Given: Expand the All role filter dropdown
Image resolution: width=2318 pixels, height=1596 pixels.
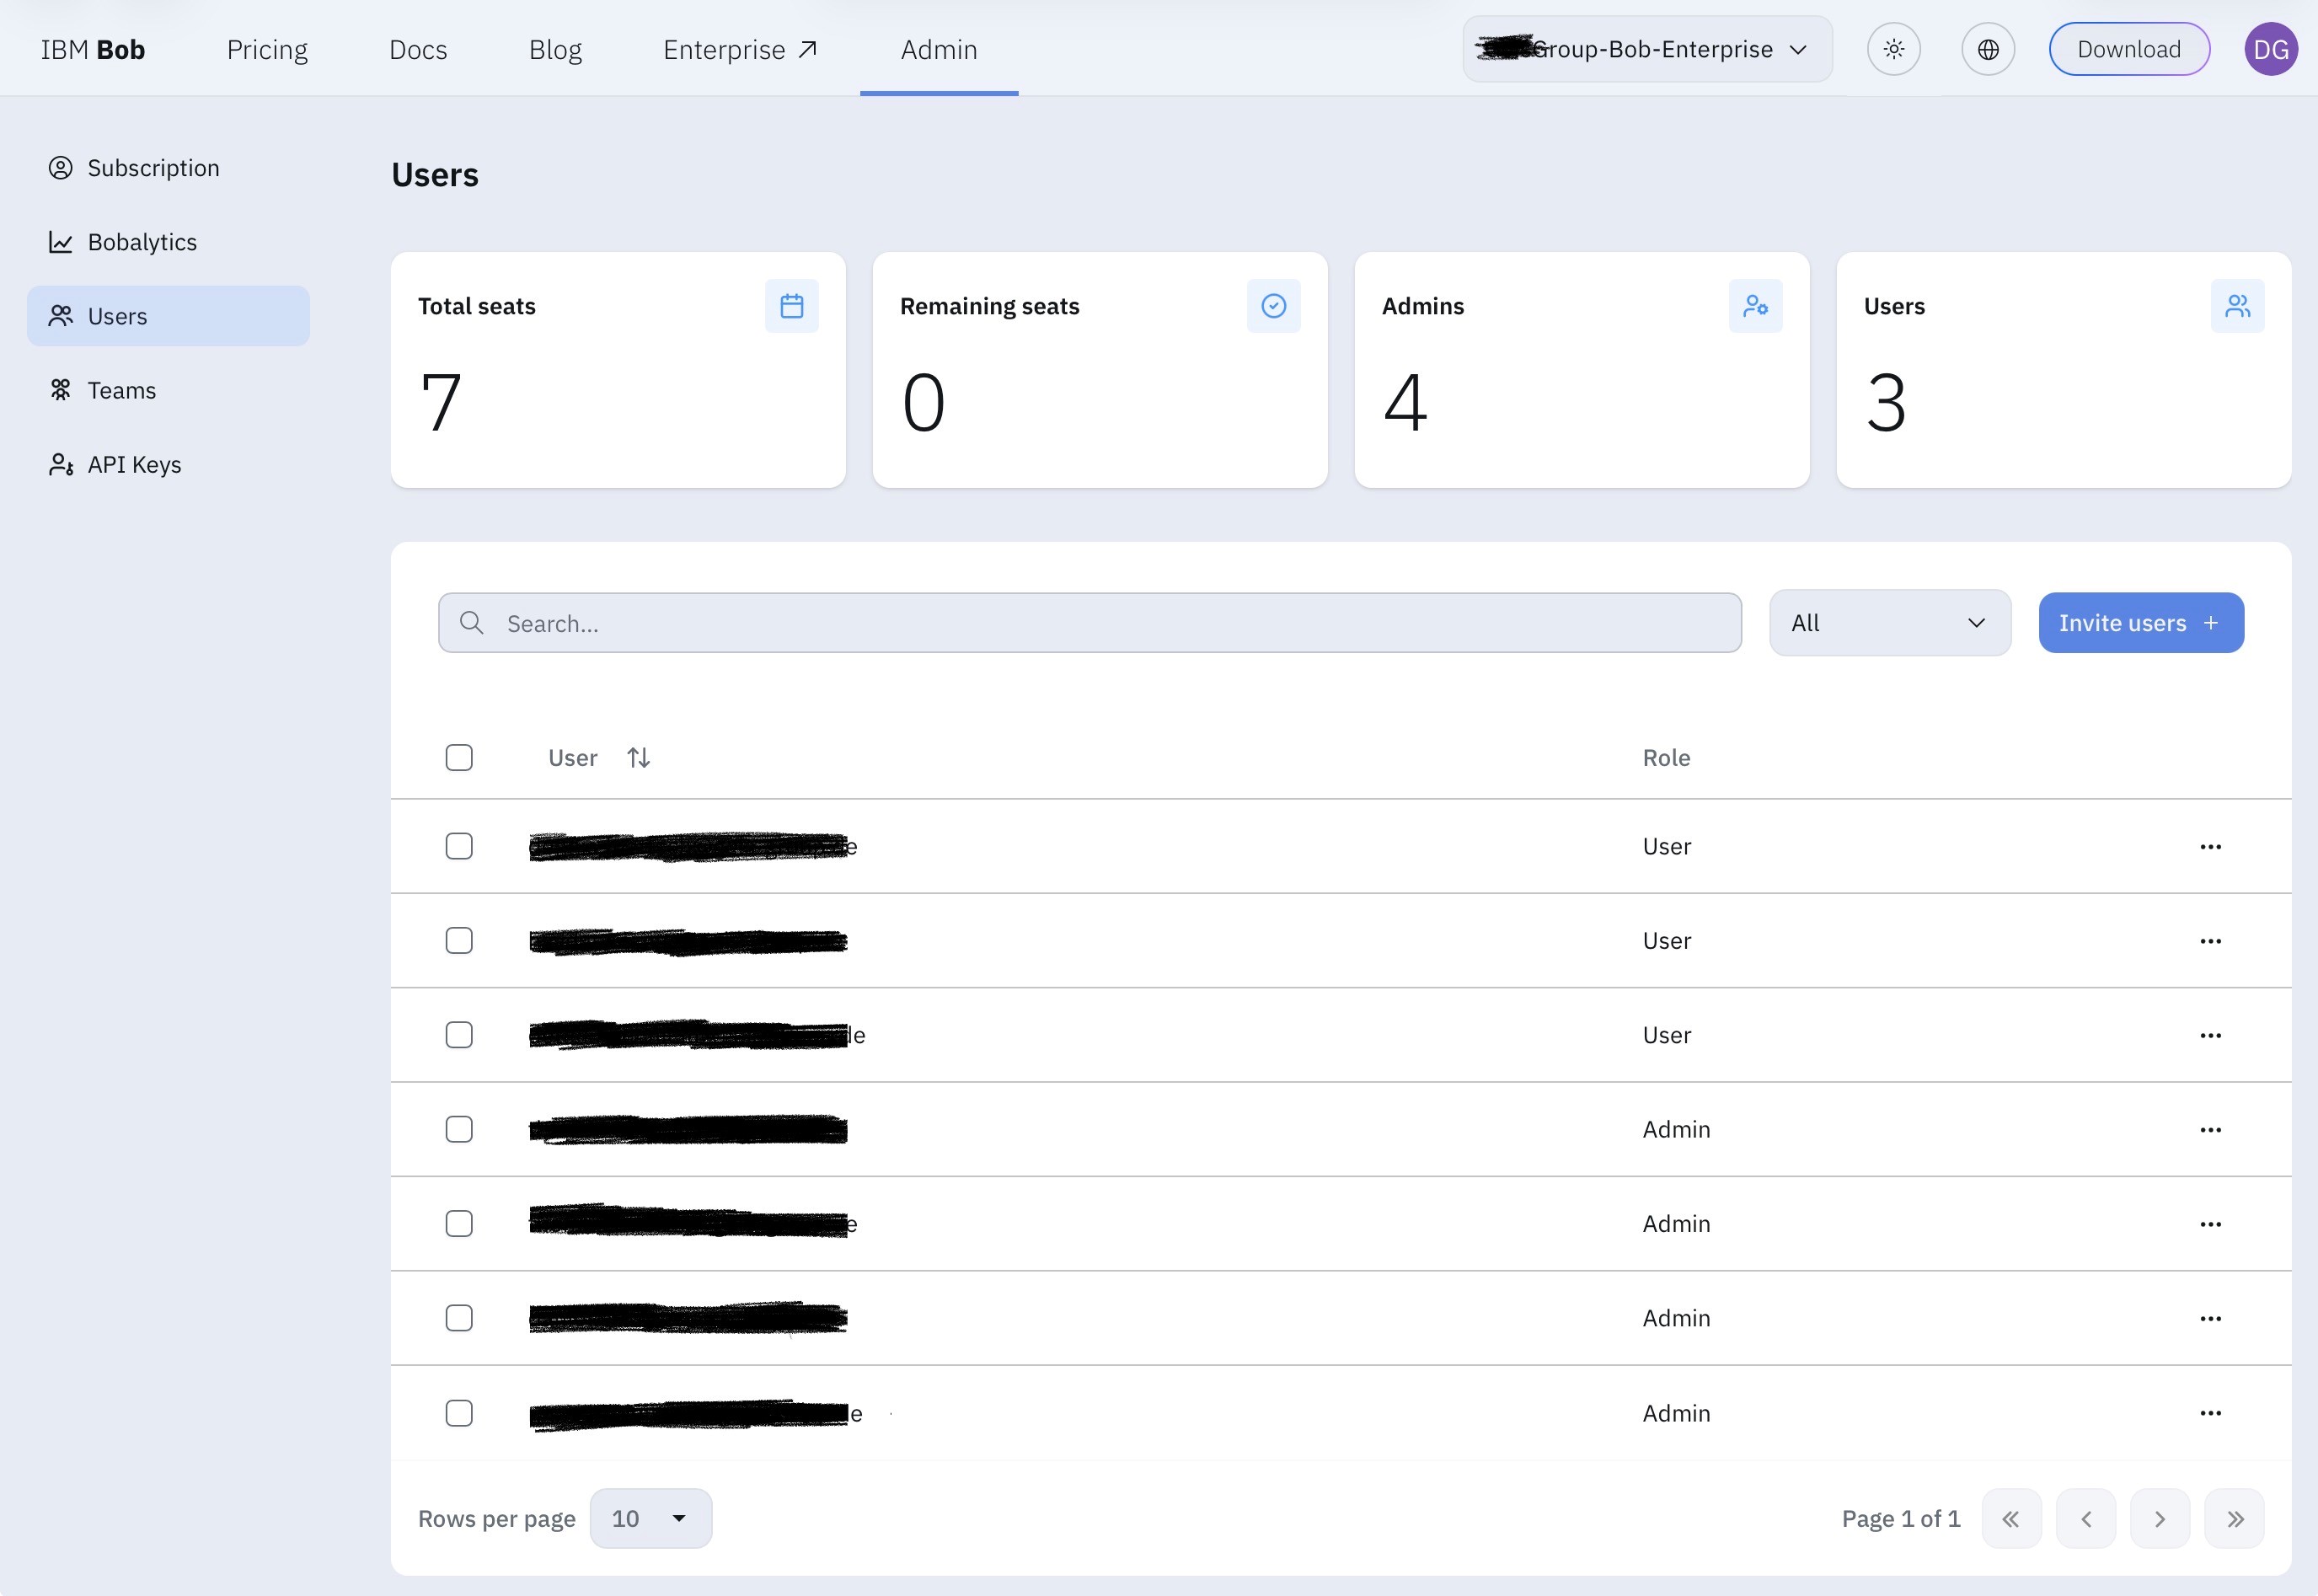Looking at the screenshot, I should pos(1889,623).
